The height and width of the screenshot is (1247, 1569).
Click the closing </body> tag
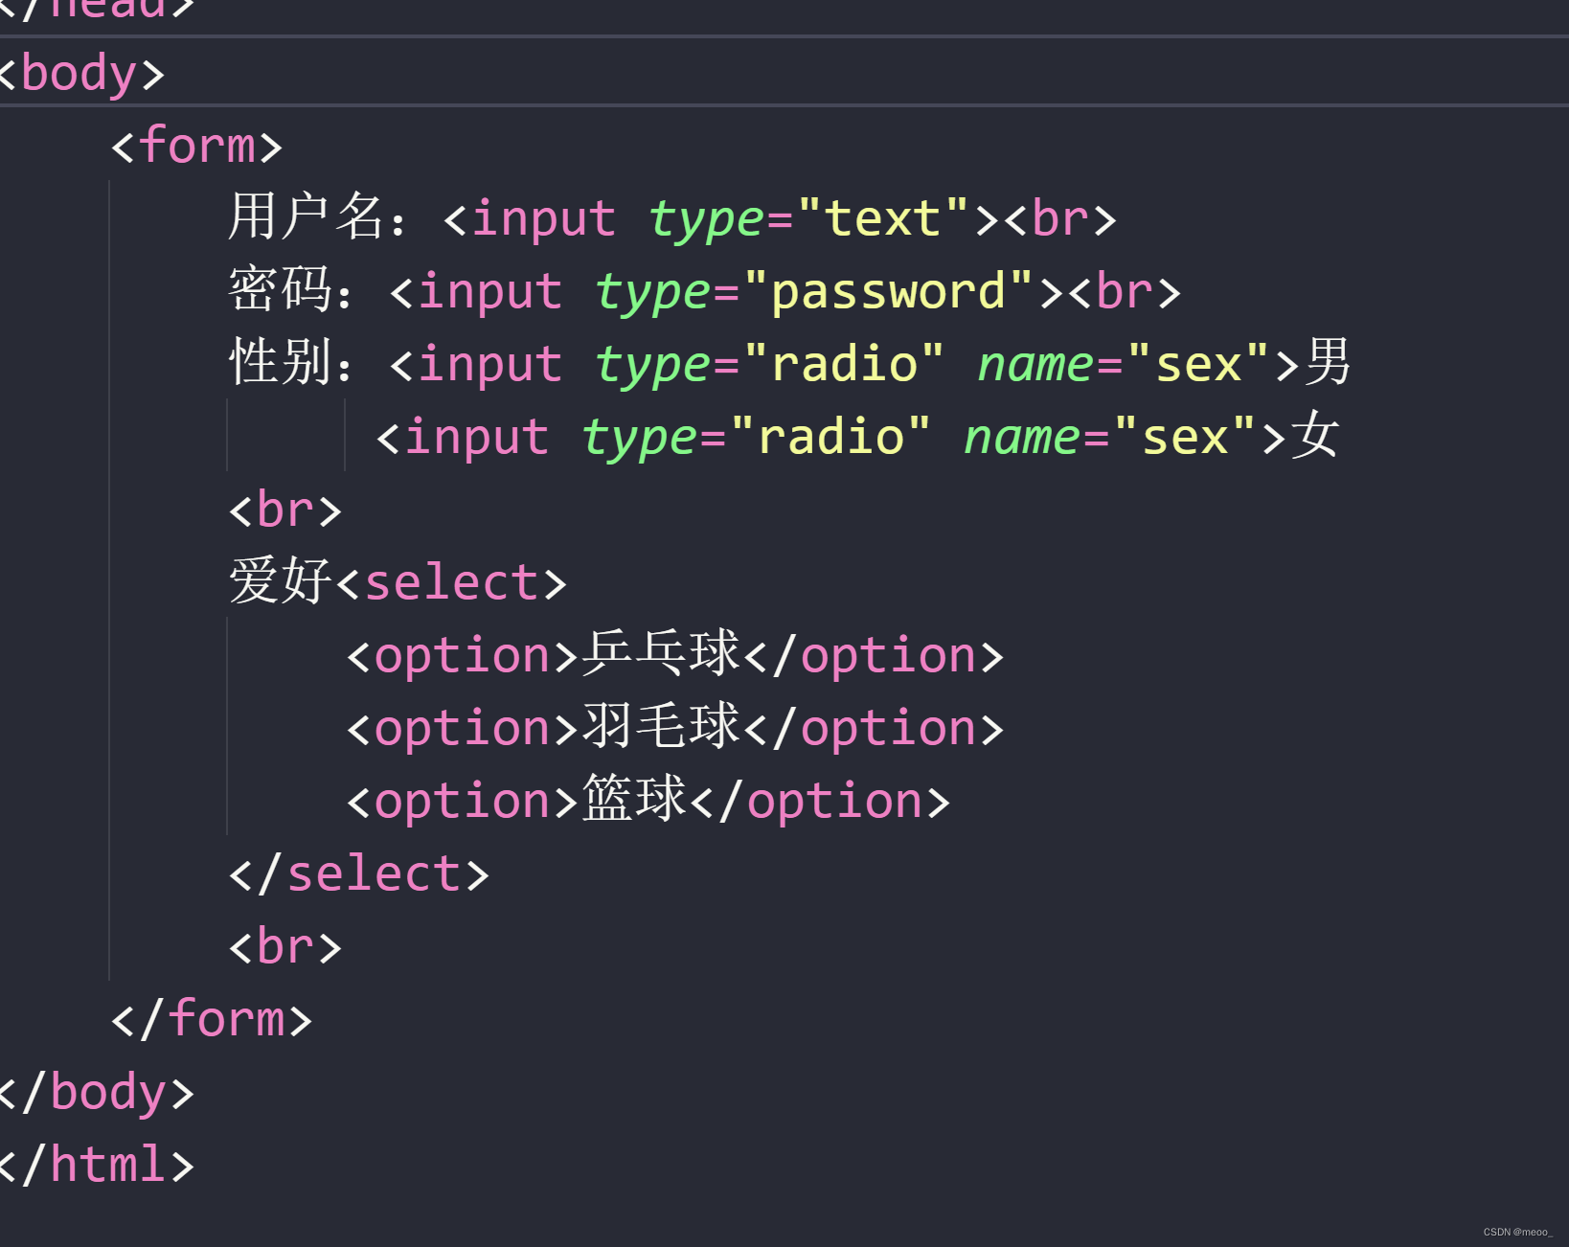[96, 1091]
